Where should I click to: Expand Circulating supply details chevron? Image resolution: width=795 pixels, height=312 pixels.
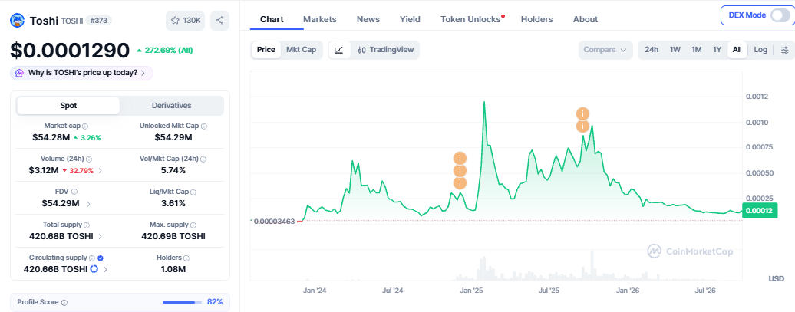coord(105,270)
